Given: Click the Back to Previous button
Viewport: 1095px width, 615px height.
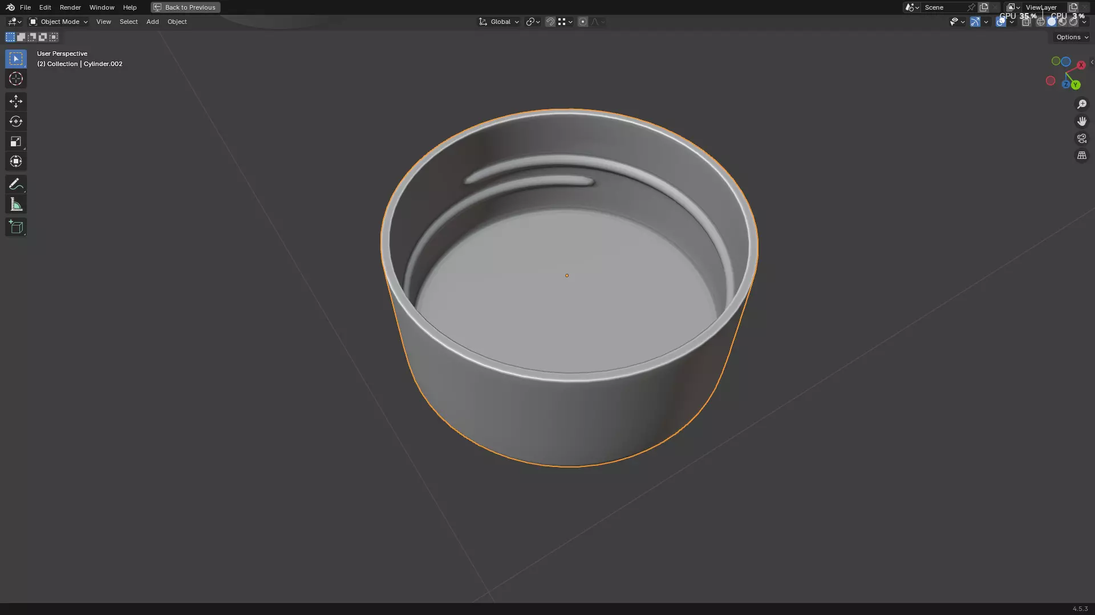Looking at the screenshot, I should tap(185, 7).
